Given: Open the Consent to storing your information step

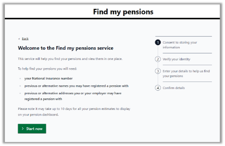Looking at the screenshot, I should [x=180, y=45].
